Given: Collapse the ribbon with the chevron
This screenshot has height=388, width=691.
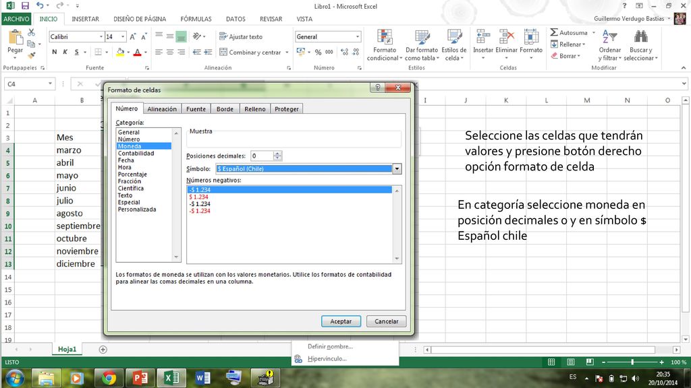Looking at the screenshot, I should (x=684, y=68).
